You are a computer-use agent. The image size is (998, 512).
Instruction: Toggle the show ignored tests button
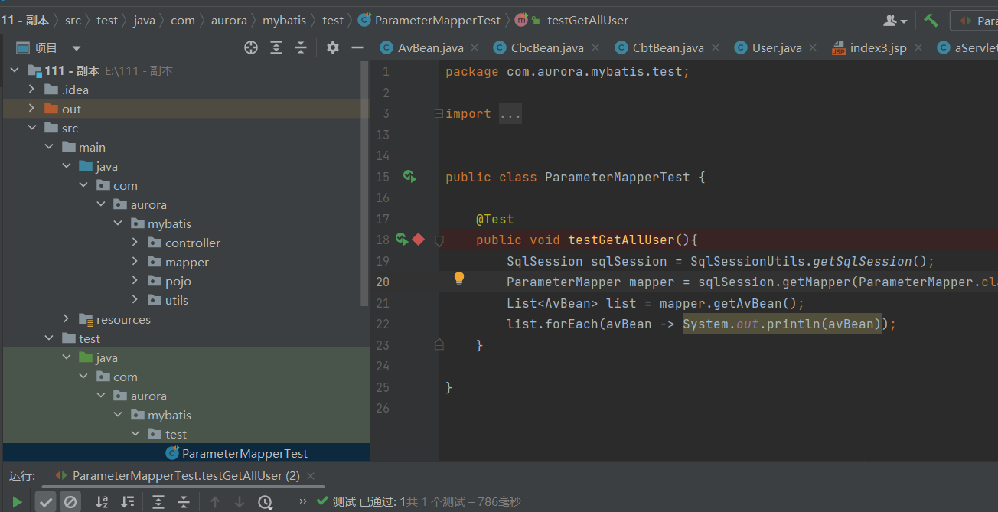[70, 502]
